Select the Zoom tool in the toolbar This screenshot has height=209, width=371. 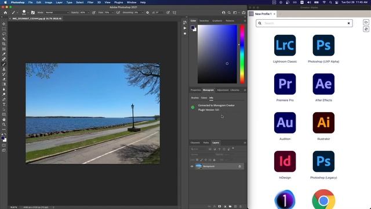click(4, 124)
